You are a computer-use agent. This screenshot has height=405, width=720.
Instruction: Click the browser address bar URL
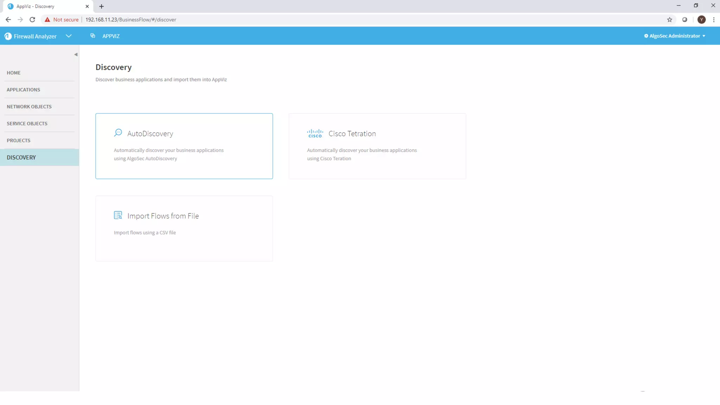pos(130,20)
